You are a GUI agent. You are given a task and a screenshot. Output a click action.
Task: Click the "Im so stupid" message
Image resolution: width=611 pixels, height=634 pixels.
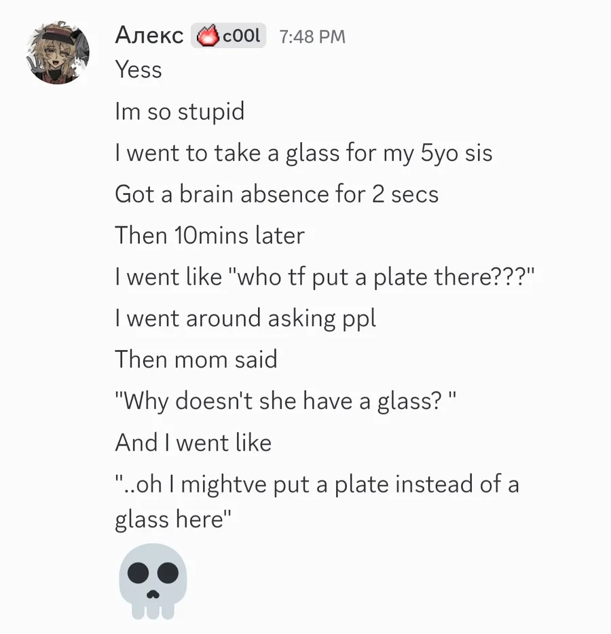(179, 111)
